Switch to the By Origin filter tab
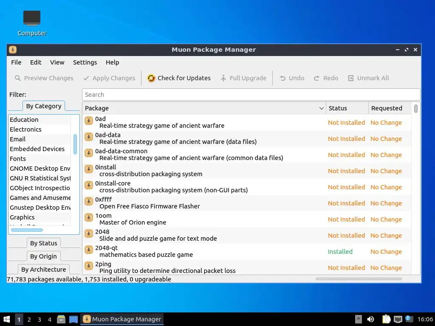Screen dimensions: 435x326 pyautogui.click(x=43, y=256)
